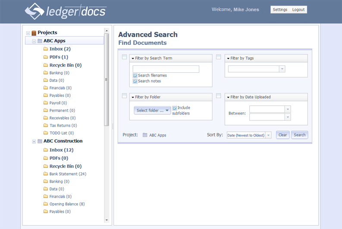This screenshot has width=342, height=229.
Task: Select ABC Construction Recycle Bin (0) folder
Action: click(66, 166)
